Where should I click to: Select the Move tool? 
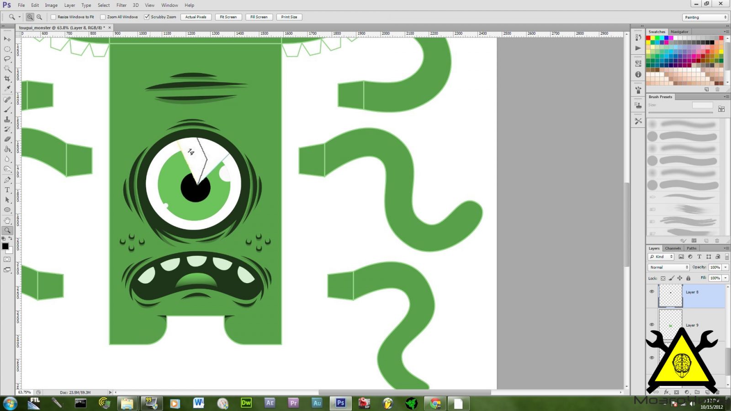point(7,39)
